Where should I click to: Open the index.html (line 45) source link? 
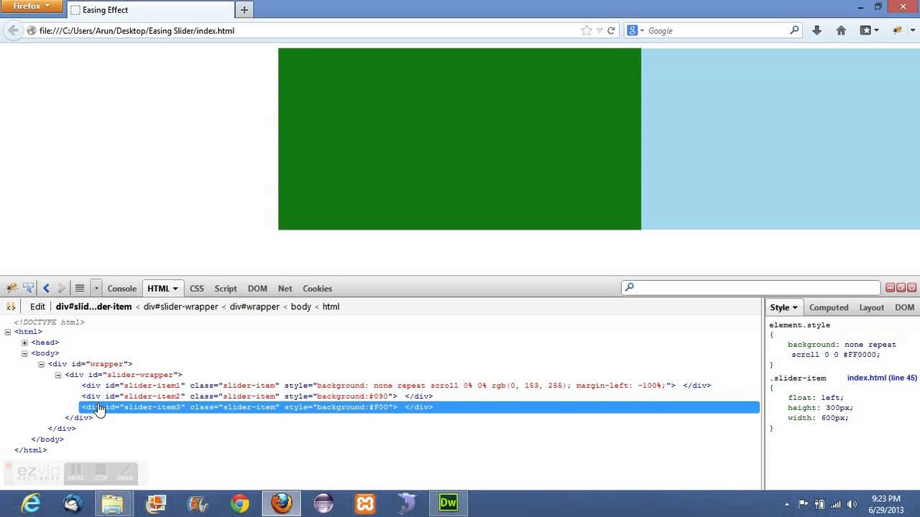coord(882,378)
